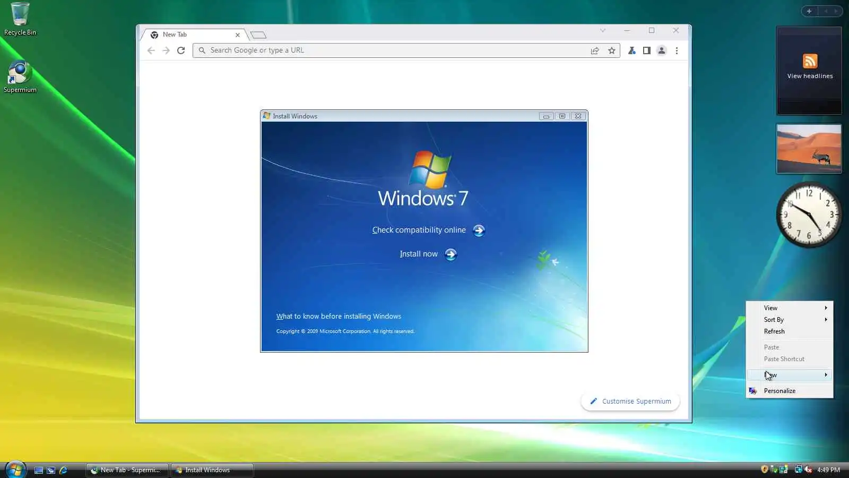Screen dimensions: 849x478
Task: Bookmark this tab with the star icon
Action: pyautogui.click(x=612, y=50)
